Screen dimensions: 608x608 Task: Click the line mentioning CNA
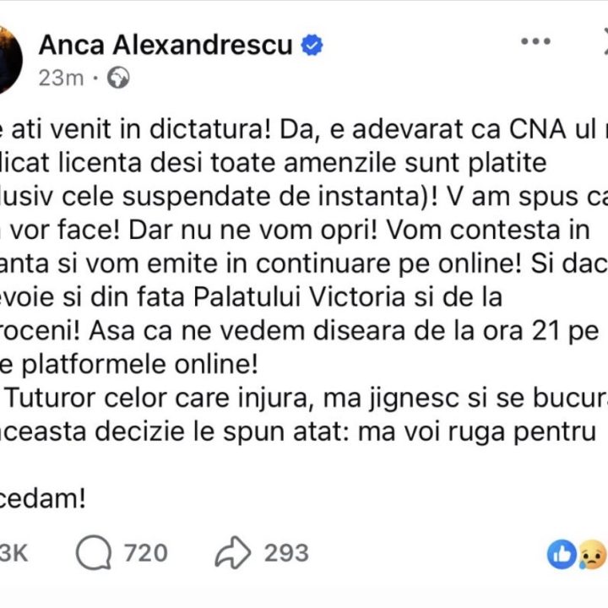click(x=304, y=132)
